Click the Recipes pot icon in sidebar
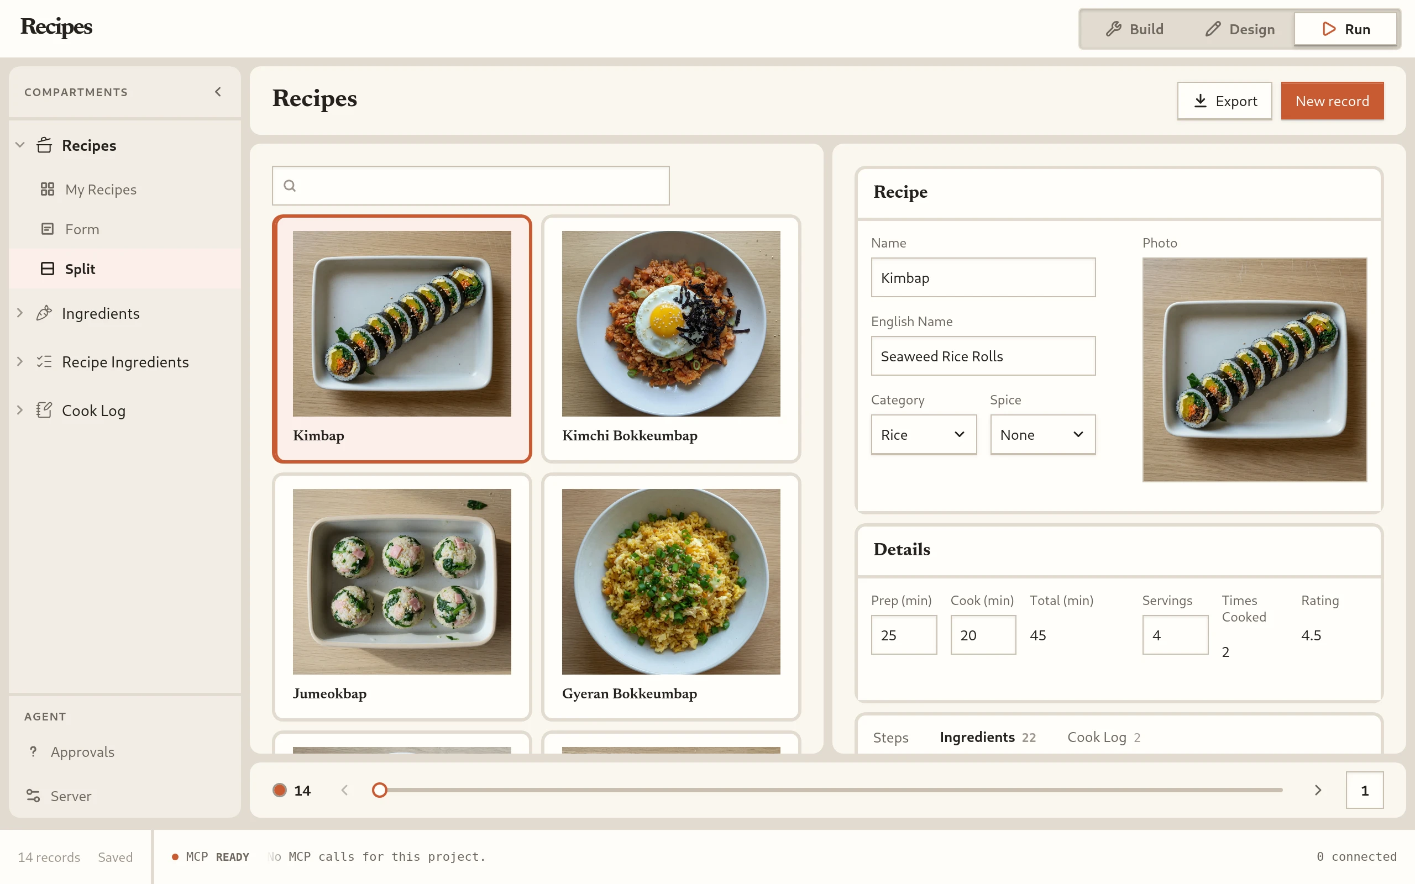The width and height of the screenshot is (1415, 884). coord(44,145)
